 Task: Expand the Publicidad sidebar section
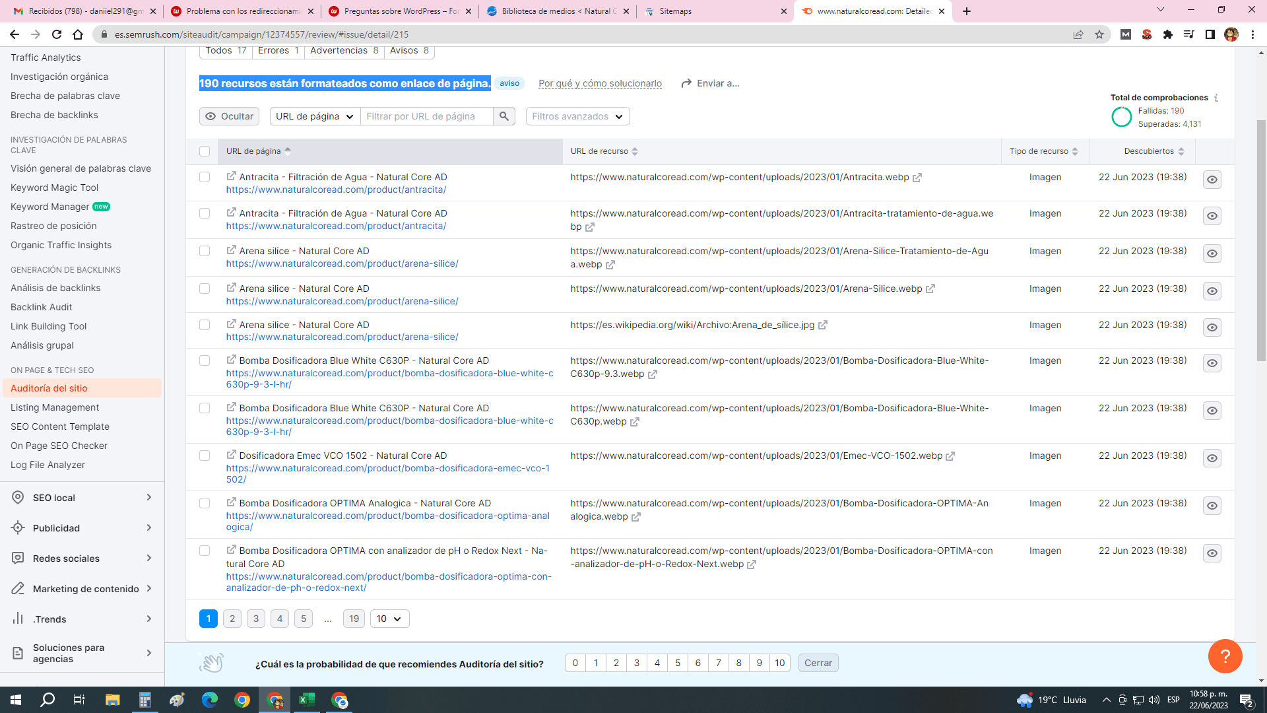tap(82, 528)
